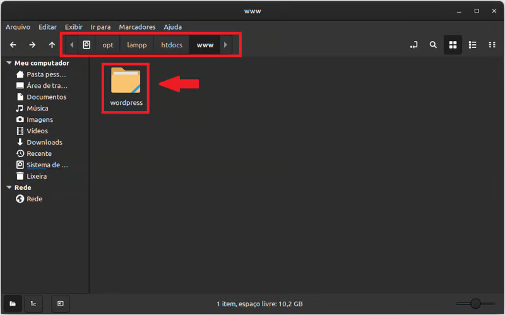Select the www path segment
The image size is (505, 315).
tap(205, 45)
